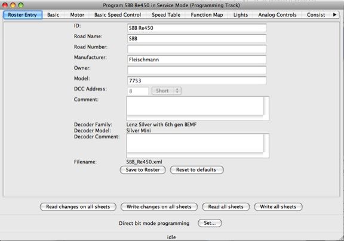
Task: Click inside the Comment text area
Action: (x=198, y=108)
